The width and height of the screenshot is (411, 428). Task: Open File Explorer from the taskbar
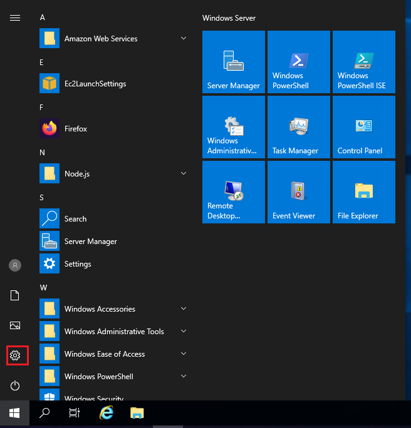point(137,413)
